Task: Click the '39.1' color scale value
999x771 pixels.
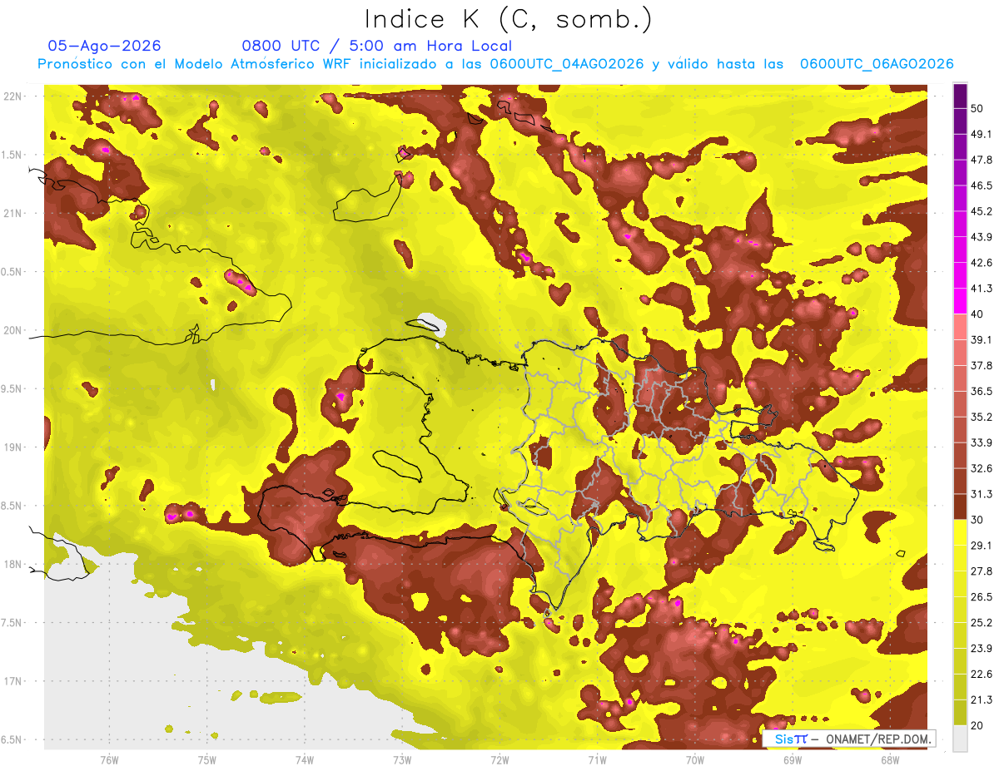Action: [981, 339]
